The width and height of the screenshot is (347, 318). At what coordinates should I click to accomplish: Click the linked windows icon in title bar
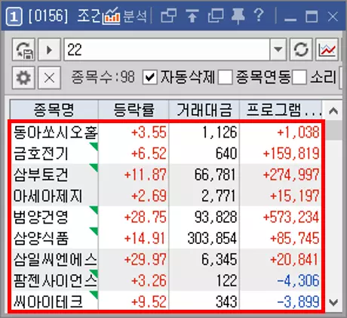[168, 17]
